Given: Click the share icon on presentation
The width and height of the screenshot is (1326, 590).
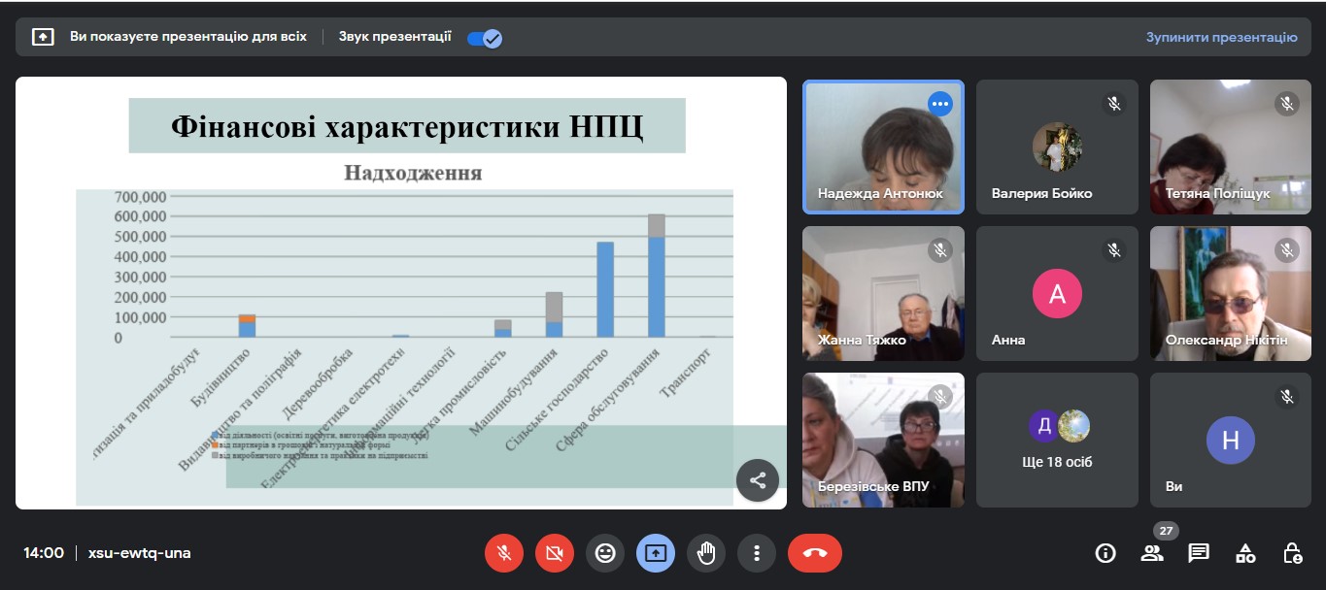Looking at the screenshot, I should [x=758, y=480].
